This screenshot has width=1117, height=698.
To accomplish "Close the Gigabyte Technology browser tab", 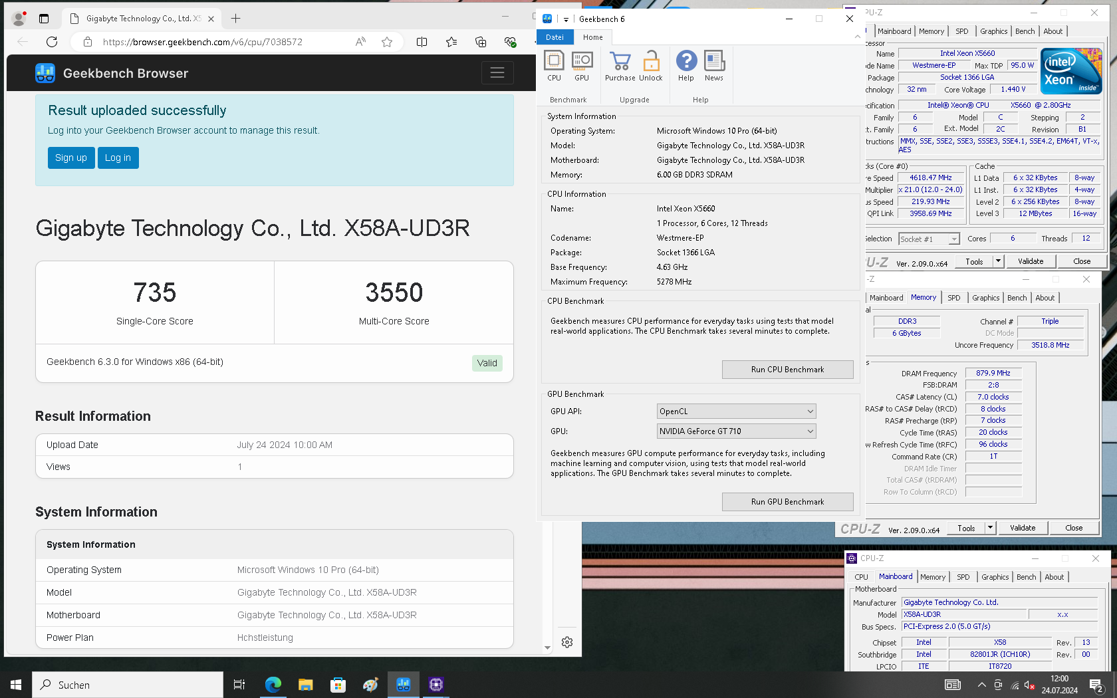I will click(x=211, y=19).
